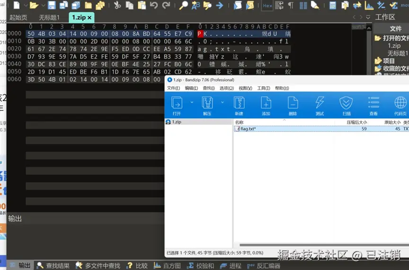Switch to the 无标题1 tab

coord(49,17)
